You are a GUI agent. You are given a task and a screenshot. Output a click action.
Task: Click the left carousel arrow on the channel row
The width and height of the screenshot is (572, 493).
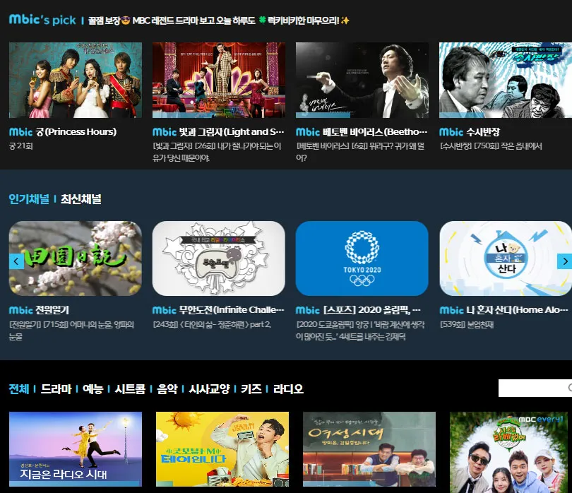pos(15,261)
